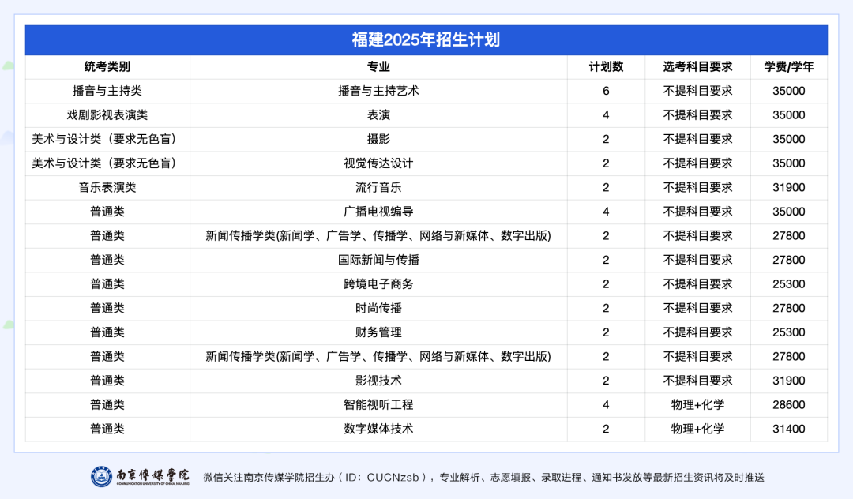Image resolution: width=853 pixels, height=499 pixels.
Task: Click 普通类 in 广播电视编导 row
Action: pos(107,212)
